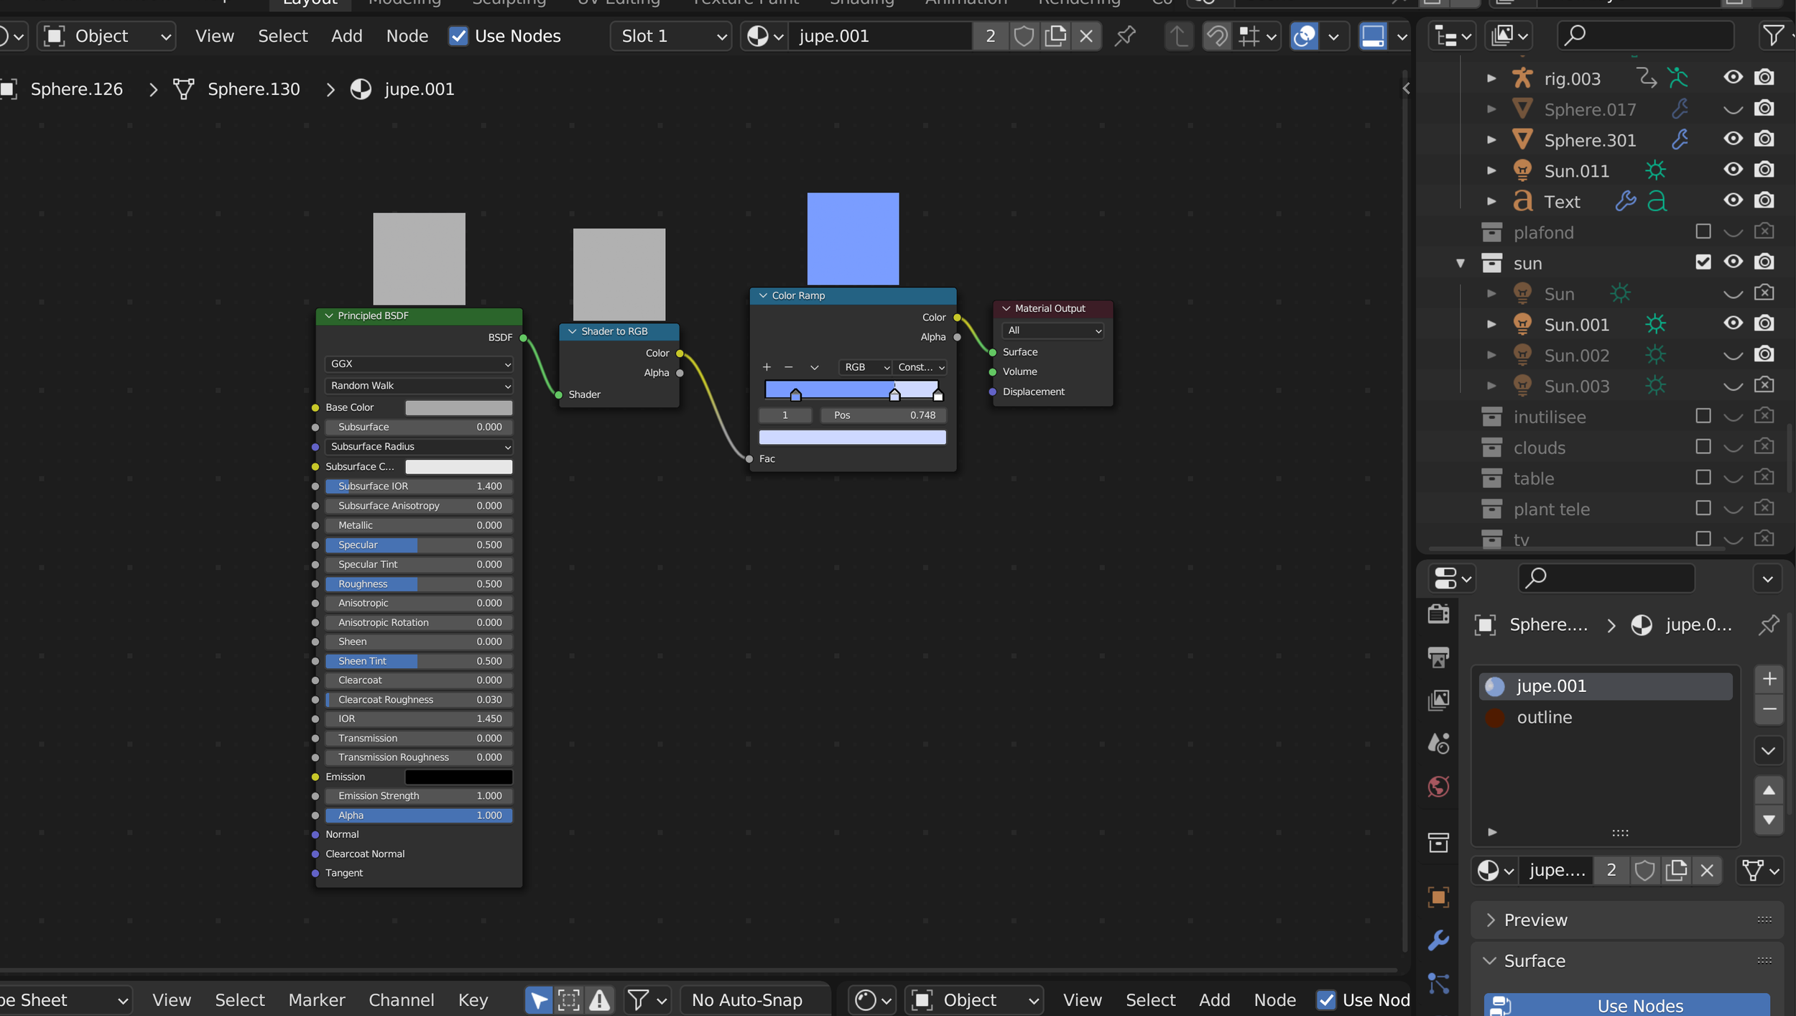Open the World properties tab icon
This screenshot has width=1796, height=1016.
point(1438,787)
